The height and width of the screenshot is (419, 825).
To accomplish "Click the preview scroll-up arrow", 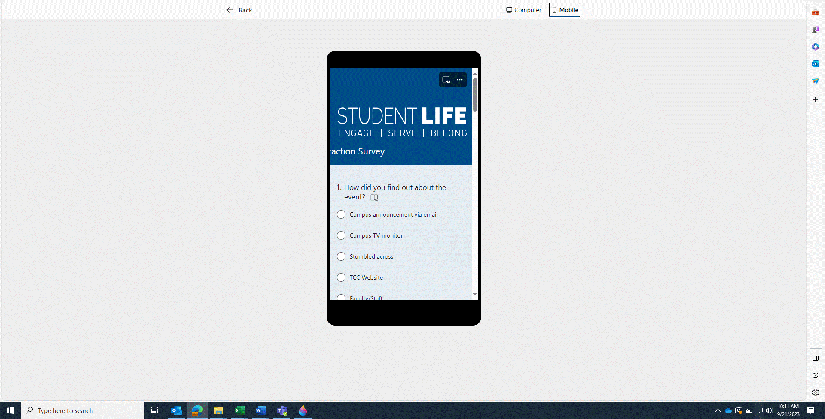I will pyautogui.click(x=475, y=73).
